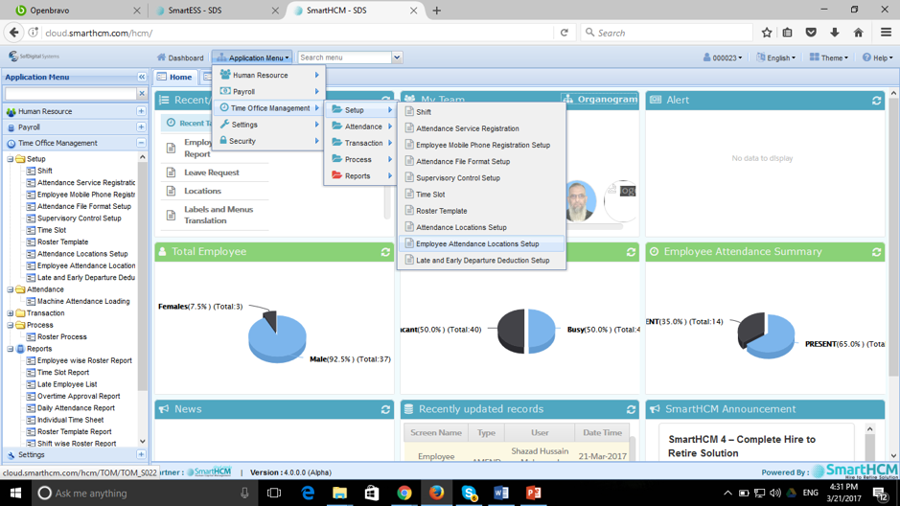Screen dimensions: 900x506
Task: Refresh the Total Employee panel
Action: click(x=385, y=252)
